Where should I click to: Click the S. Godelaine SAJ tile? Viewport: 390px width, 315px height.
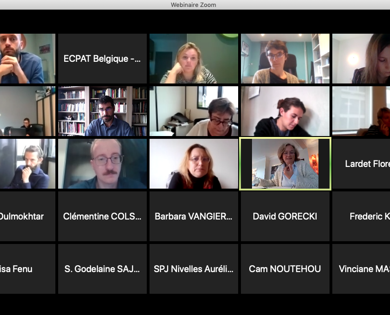(x=102, y=269)
